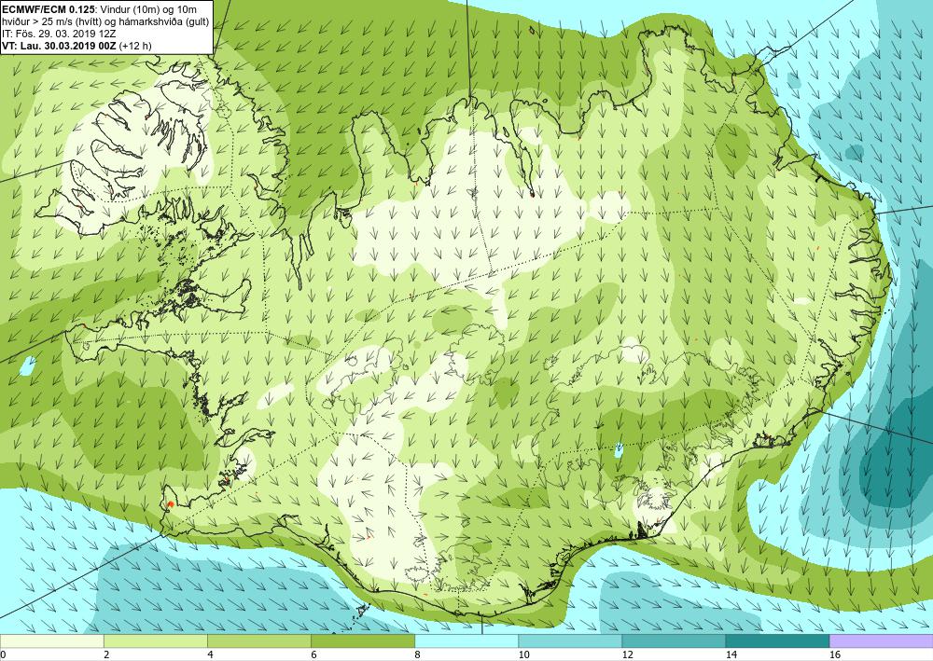
Task: Click the pale 0–2 m/s legend swatch
Action: pyautogui.click(x=51, y=640)
